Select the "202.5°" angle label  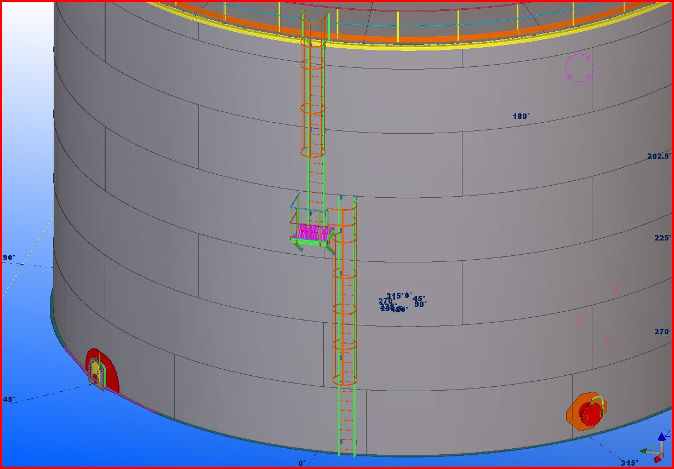click(659, 156)
